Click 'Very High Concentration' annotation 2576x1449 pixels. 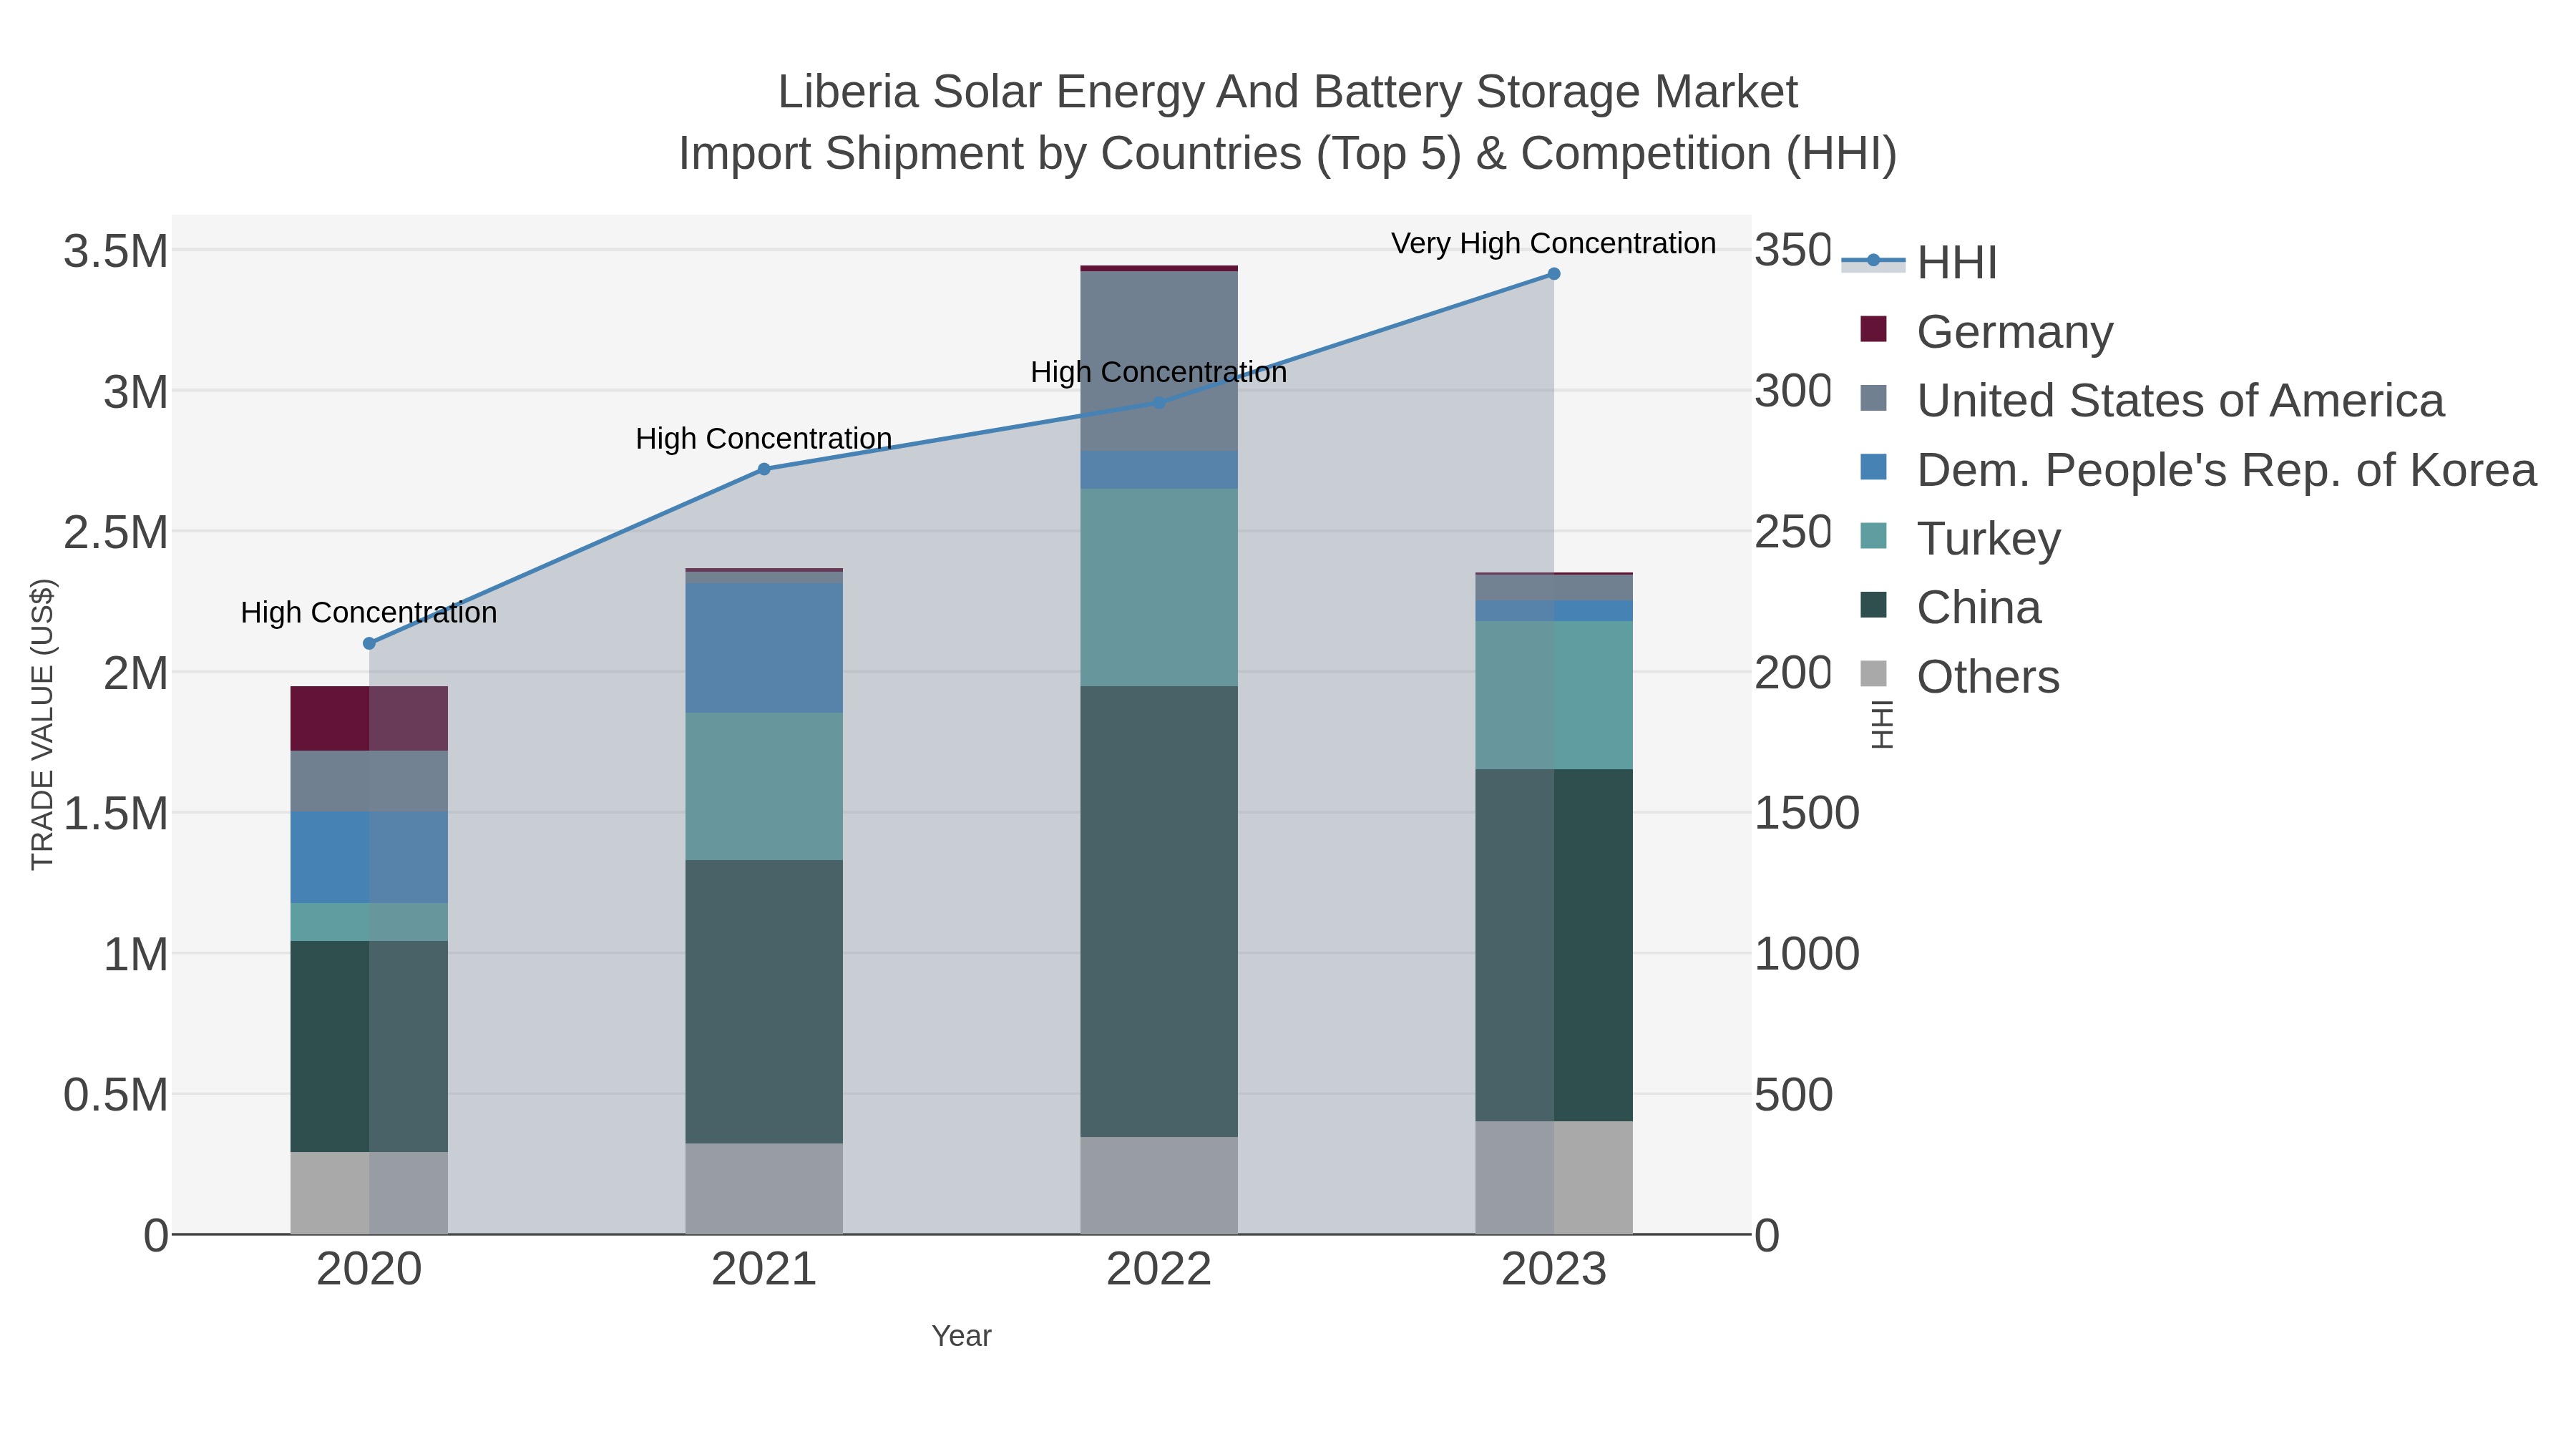[1554, 244]
